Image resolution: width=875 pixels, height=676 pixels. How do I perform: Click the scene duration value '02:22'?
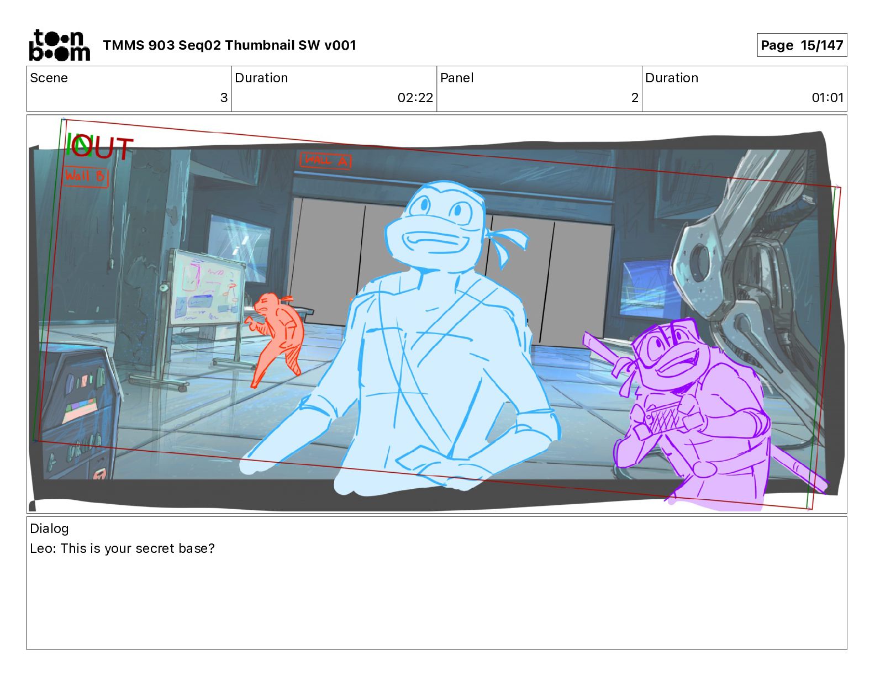pos(415,98)
